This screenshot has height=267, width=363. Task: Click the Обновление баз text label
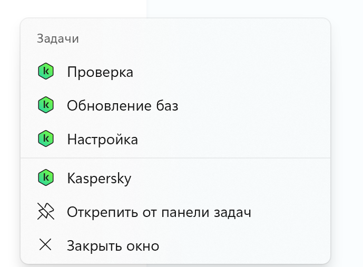(123, 106)
